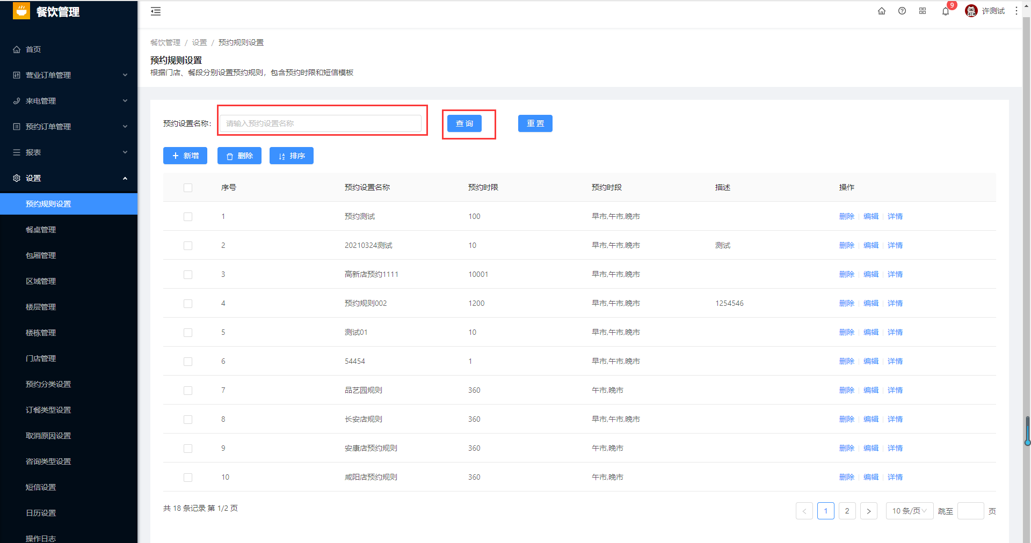Click the 报表 sidebar icon
The height and width of the screenshot is (543, 1031).
point(17,152)
